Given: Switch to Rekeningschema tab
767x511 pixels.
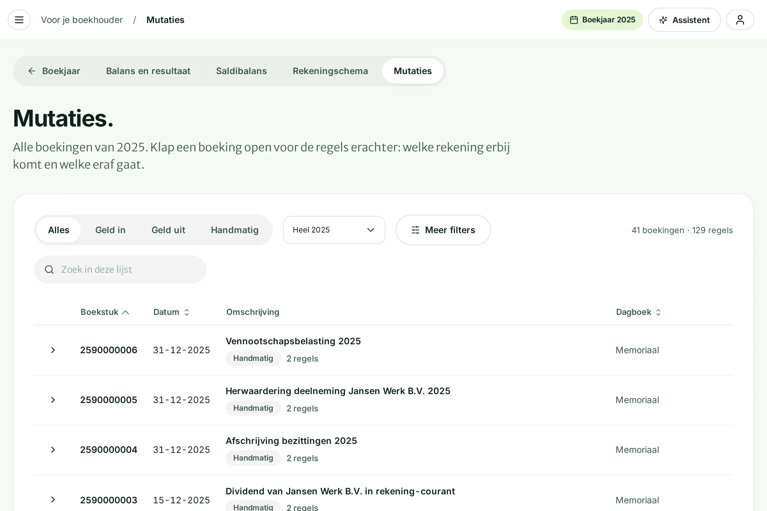Looking at the screenshot, I should click(330, 71).
